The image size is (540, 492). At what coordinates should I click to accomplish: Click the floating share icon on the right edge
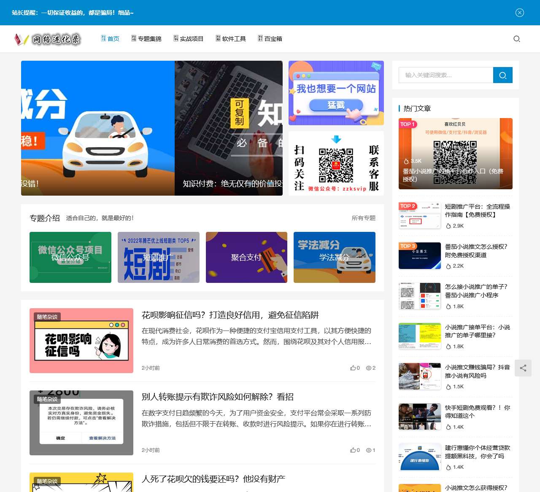click(x=523, y=368)
